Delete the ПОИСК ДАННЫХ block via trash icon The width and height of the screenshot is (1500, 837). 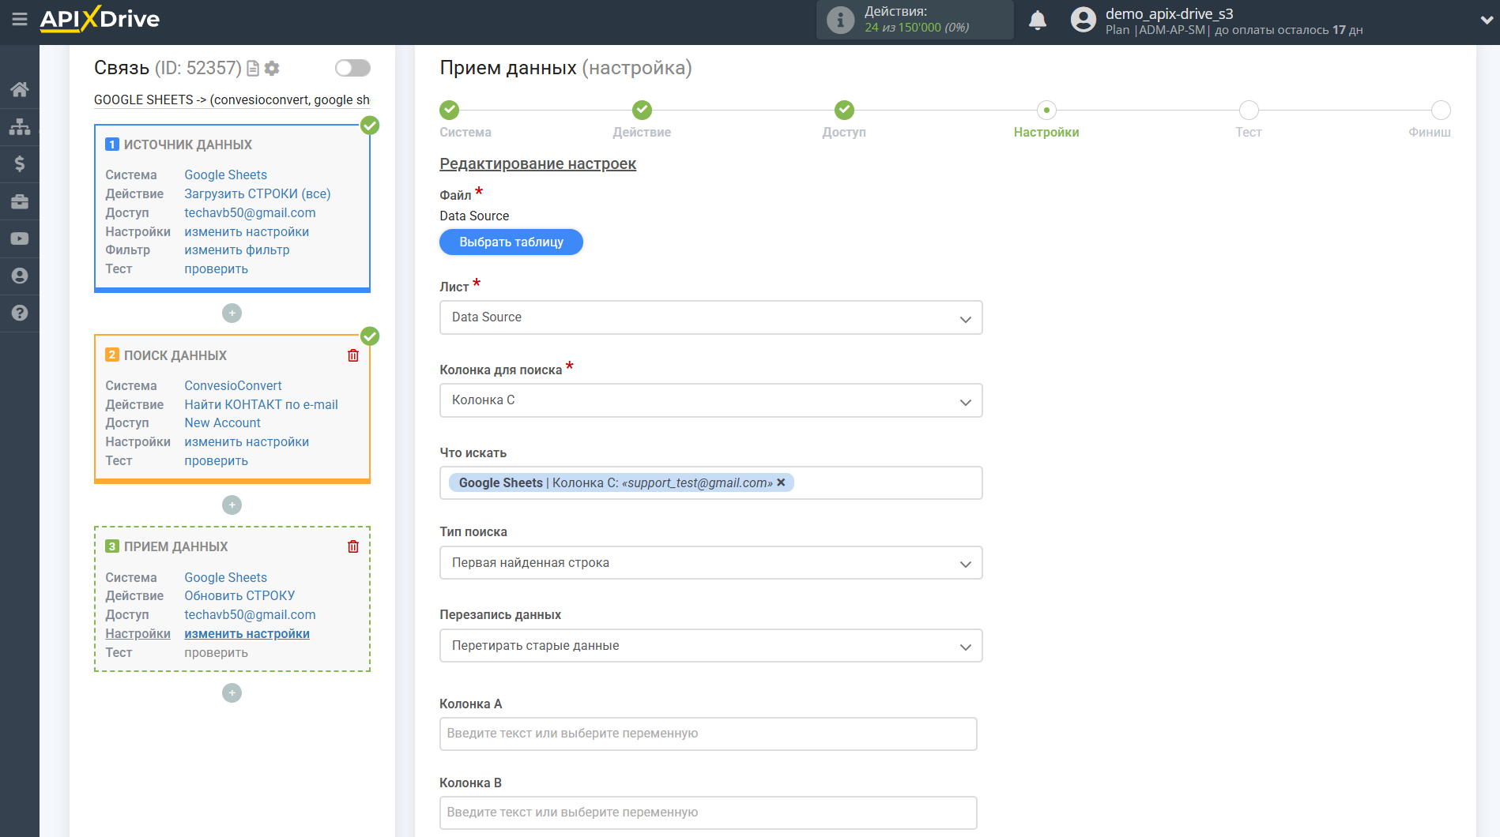click(353, 355)
